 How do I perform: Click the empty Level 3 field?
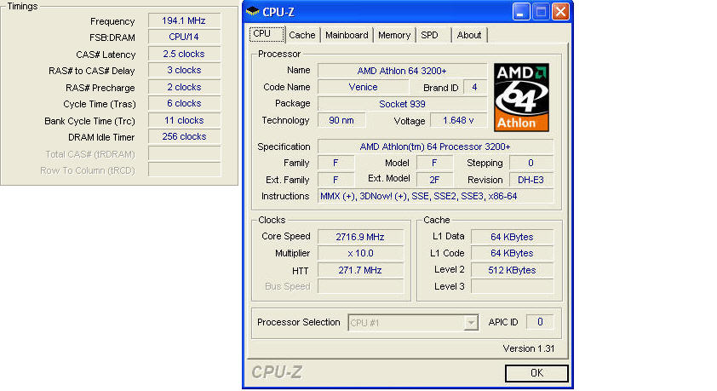[x=512, y=286]
